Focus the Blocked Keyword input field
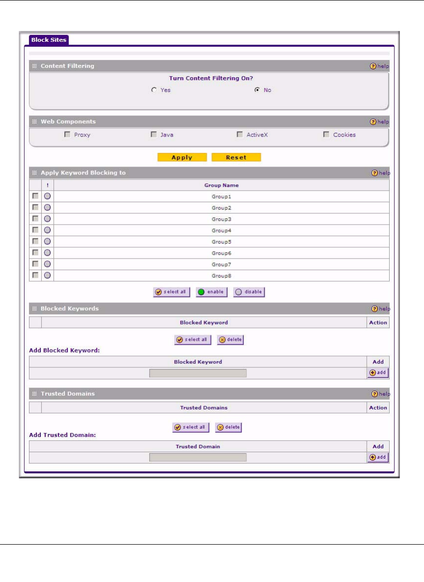424x582 pixels. point(198,373)
